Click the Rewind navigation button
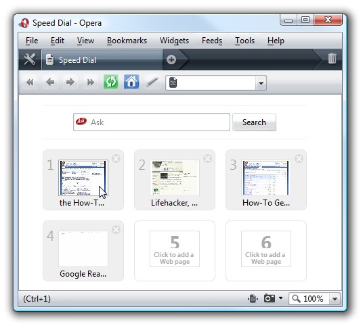This screenshot has width=363, height=326. click(30, 82)
